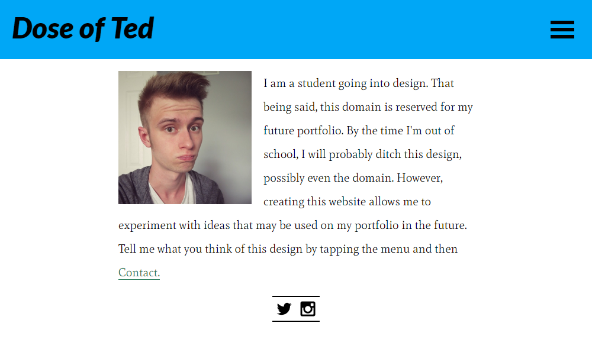
Task: Click text 'creating this website allows me to'
Action: [347, 201]
